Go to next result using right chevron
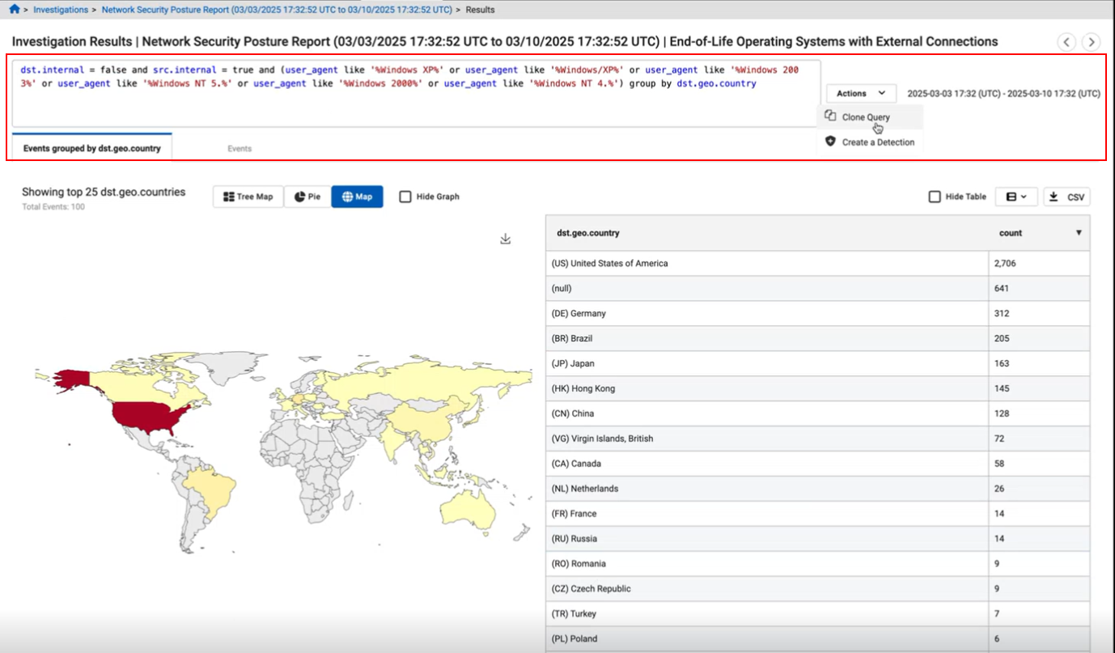 tap(1091, 42)
